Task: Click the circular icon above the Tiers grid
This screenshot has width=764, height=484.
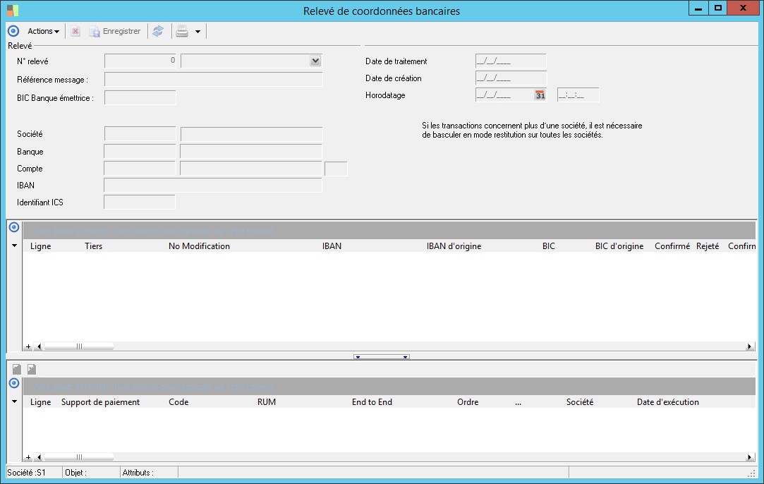Action: [13, 227]
